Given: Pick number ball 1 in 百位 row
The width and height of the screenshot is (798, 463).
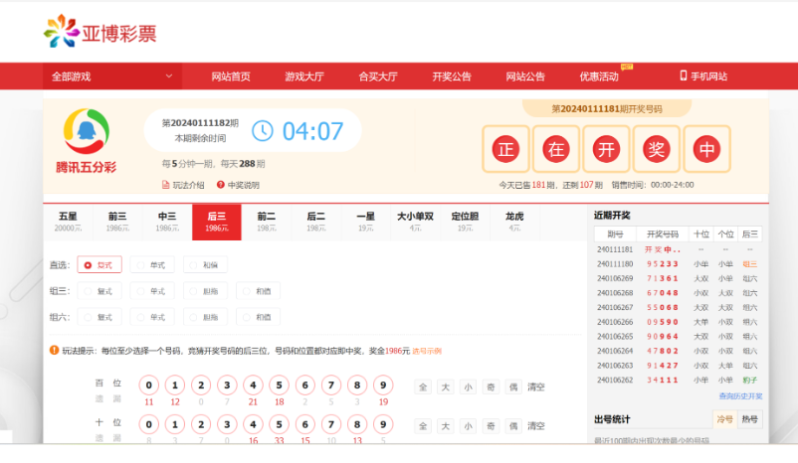Looking at the screenshot, I should 175,386.
